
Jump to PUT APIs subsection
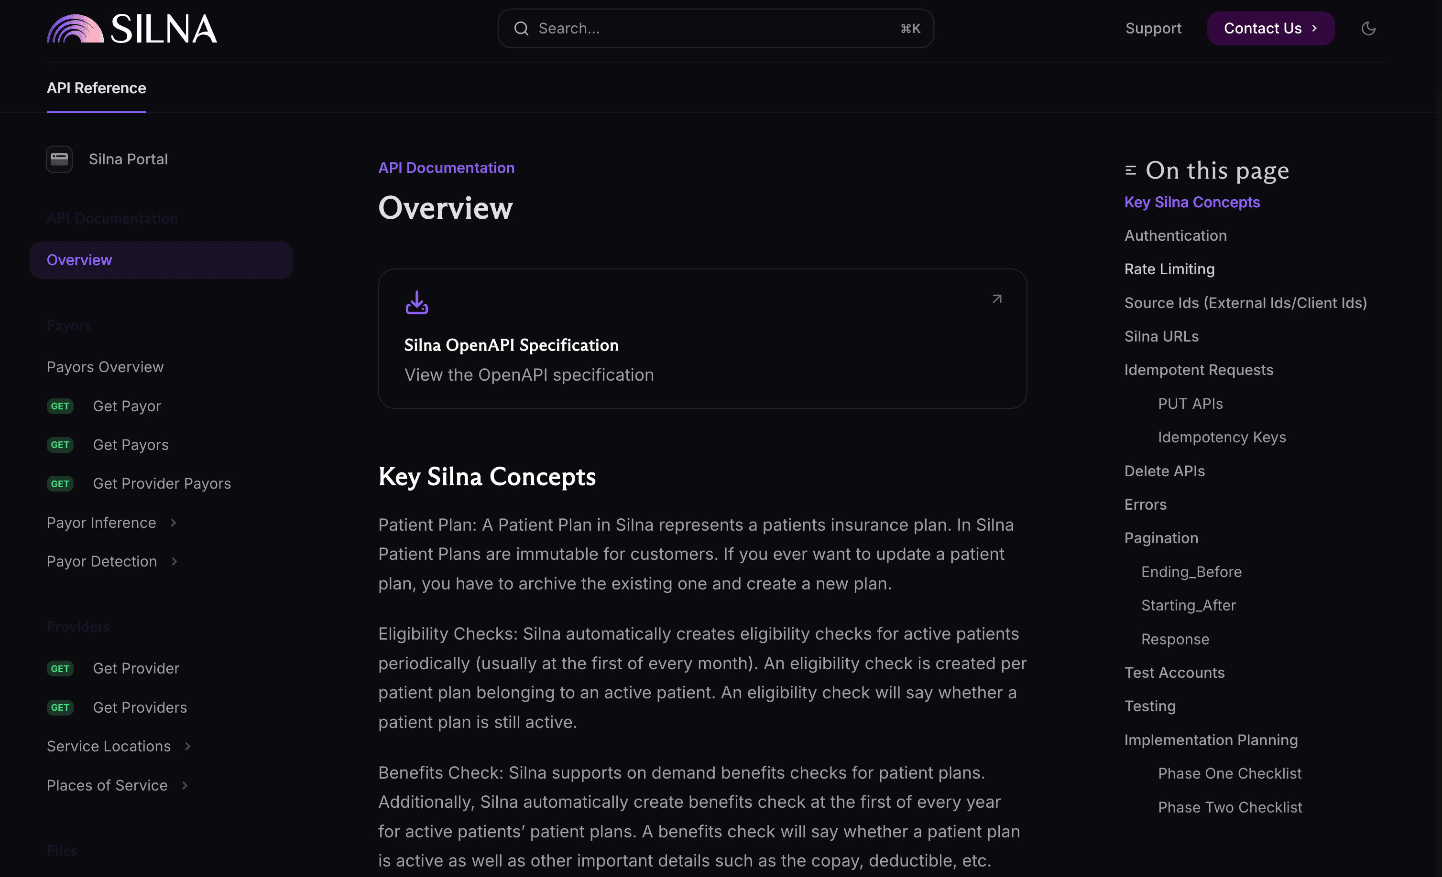(1191, 404)
